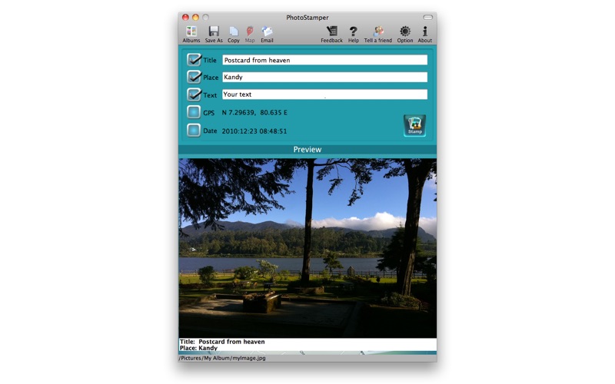Show the photo location on Map
Screen dimensions: 615x384
click(x=250, y=32)
